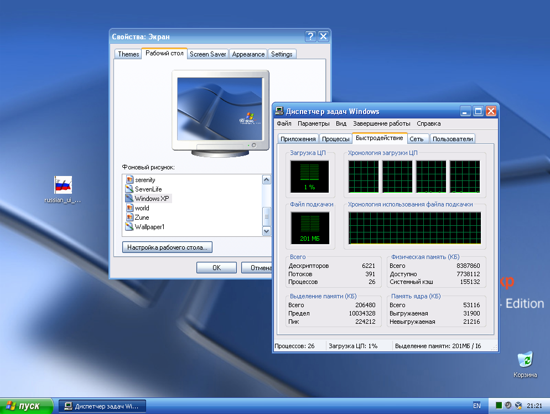The height and width of the screenshot is (414, 550).
Task: Minimize the Диспетчер задач window
Action: coord(465,111)
